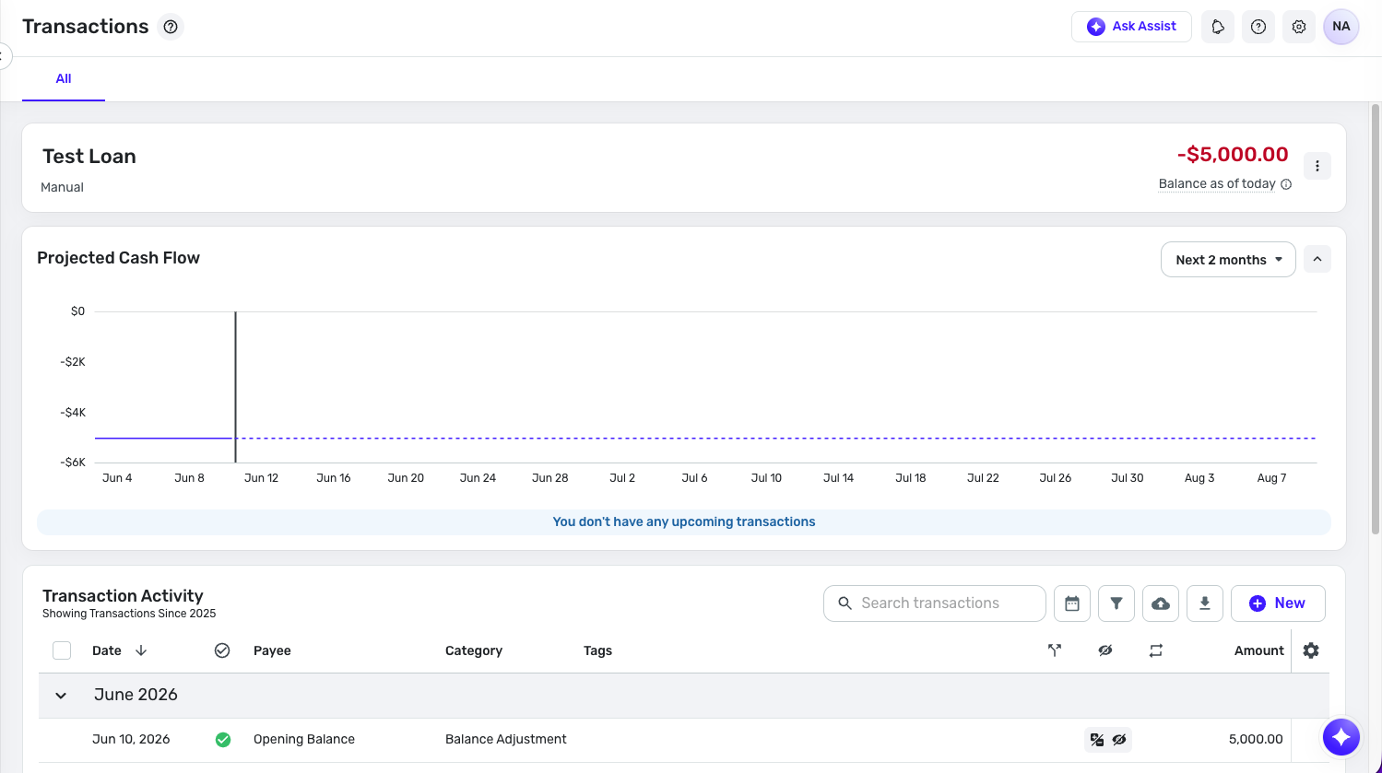Click the download export icon

1204,603
